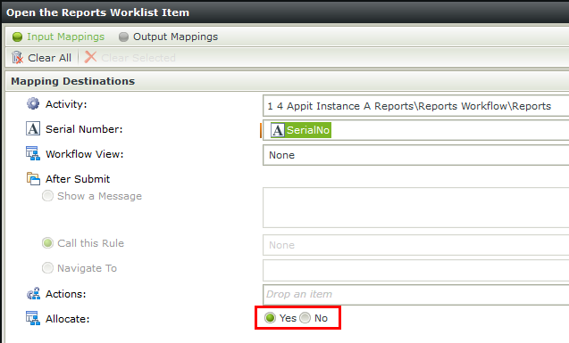
Task: Select the Allocate Yes radio button
Action: [270, 318]
